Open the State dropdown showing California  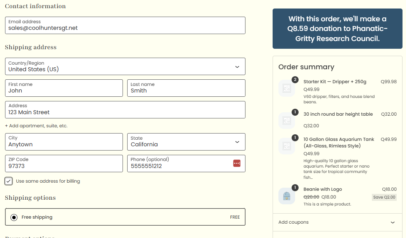(x=186, y=142)
